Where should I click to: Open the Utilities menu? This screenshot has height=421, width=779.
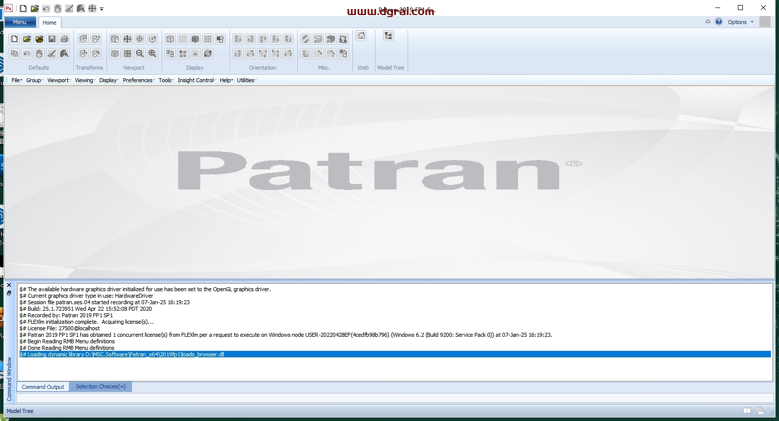pyautogui.click(x=247, y=80)
